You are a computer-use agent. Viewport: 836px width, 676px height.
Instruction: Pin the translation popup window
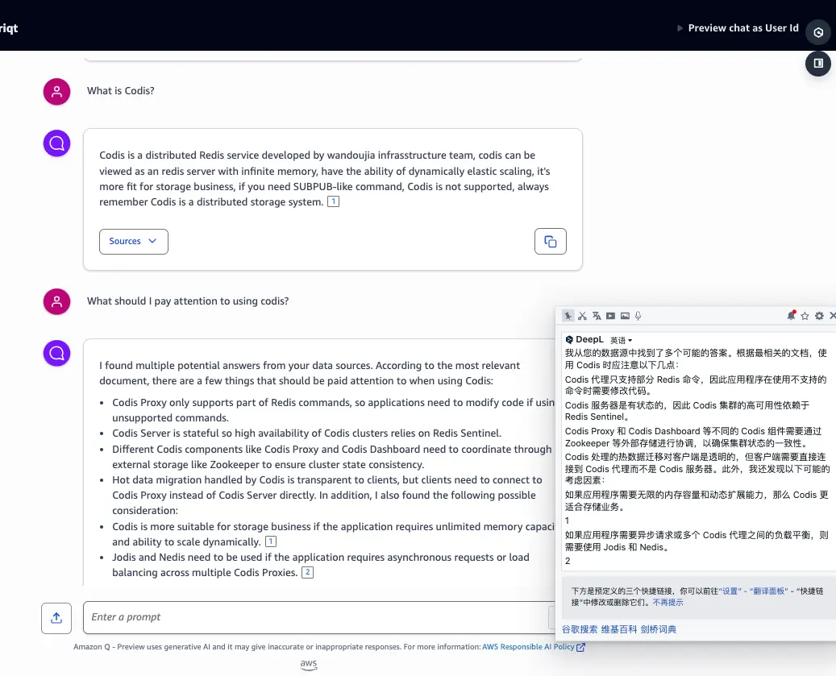(568, 316)
